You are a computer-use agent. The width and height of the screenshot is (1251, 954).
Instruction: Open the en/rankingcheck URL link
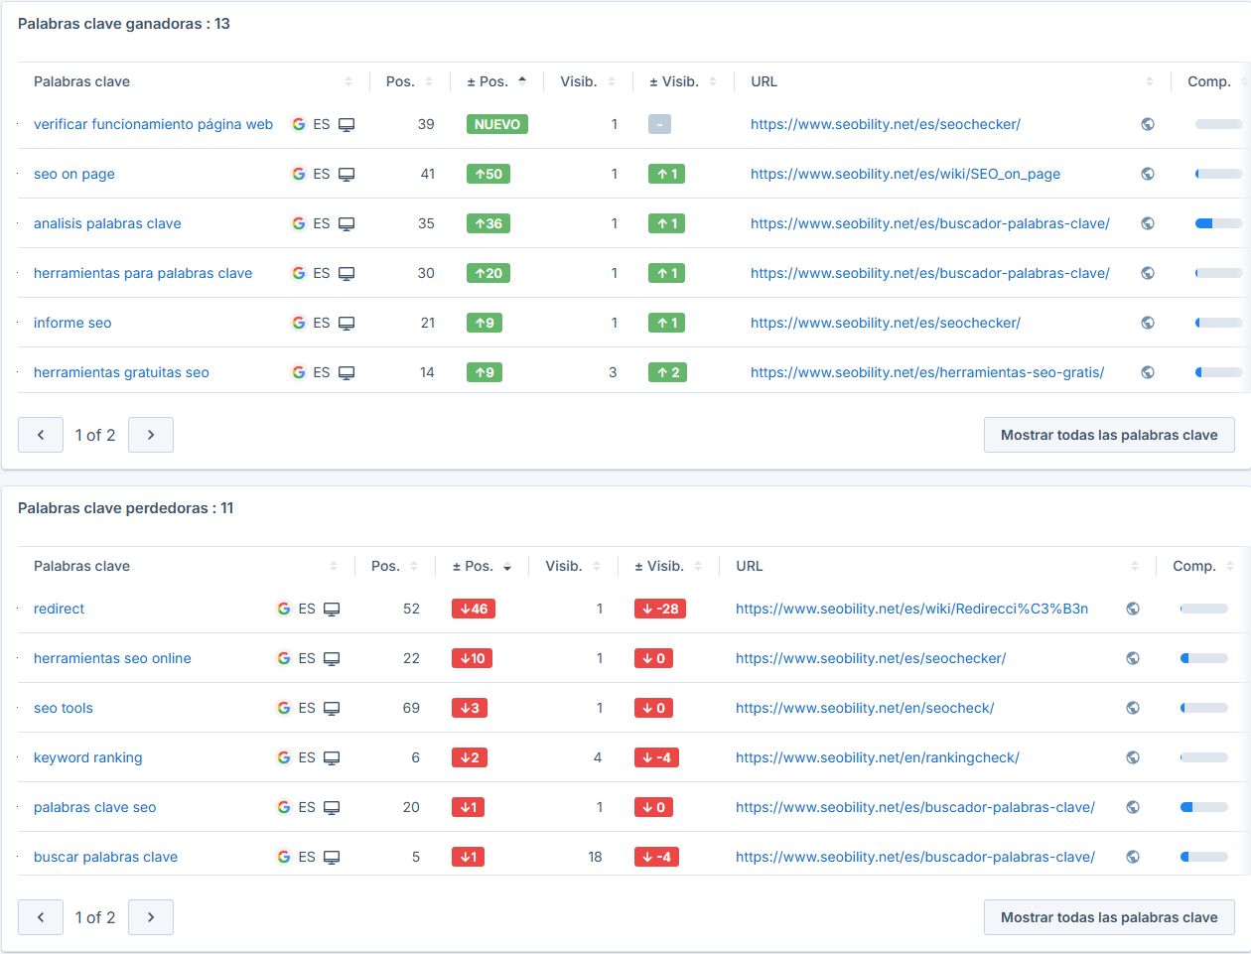[x=878, y=757]
